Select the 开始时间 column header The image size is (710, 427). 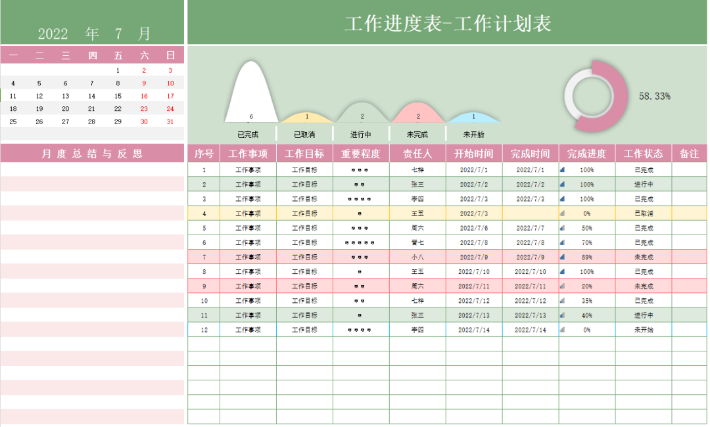coord(474,154)
